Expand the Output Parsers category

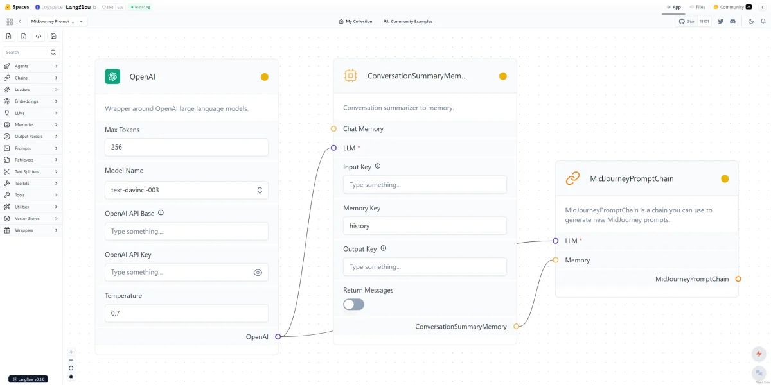coord(31,136)
